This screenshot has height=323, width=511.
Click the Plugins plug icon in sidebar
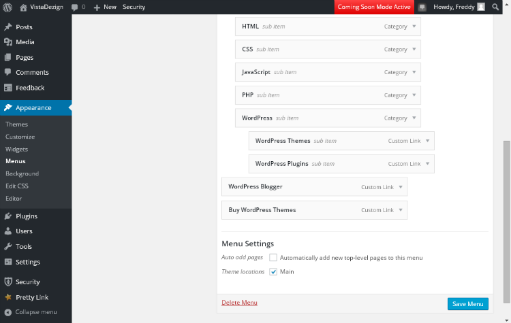pyautogui.click(x=8, y=216)
